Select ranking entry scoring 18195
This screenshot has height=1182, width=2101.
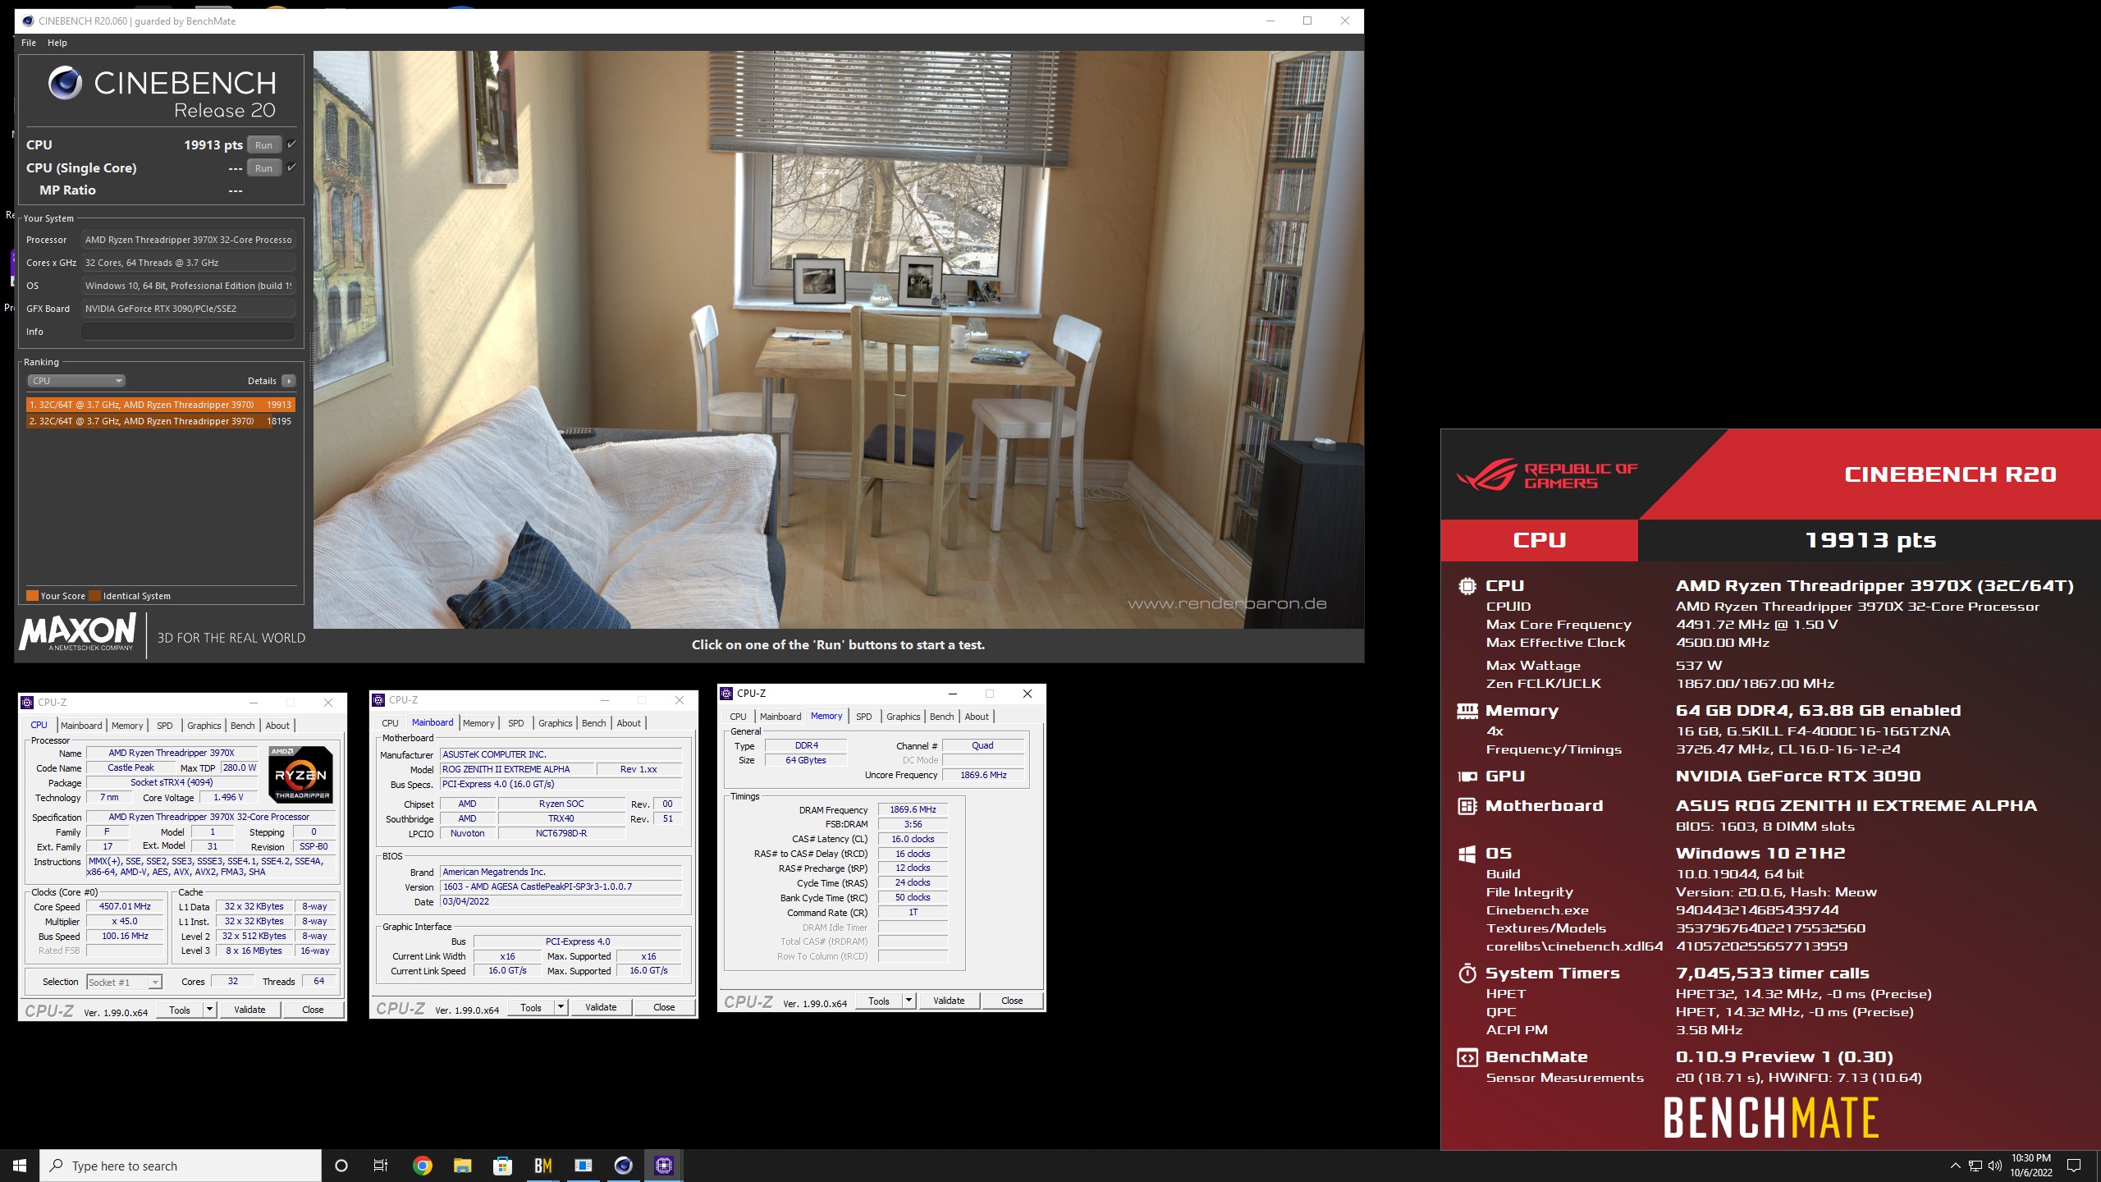pyautogui.click(x=160, y=421)
